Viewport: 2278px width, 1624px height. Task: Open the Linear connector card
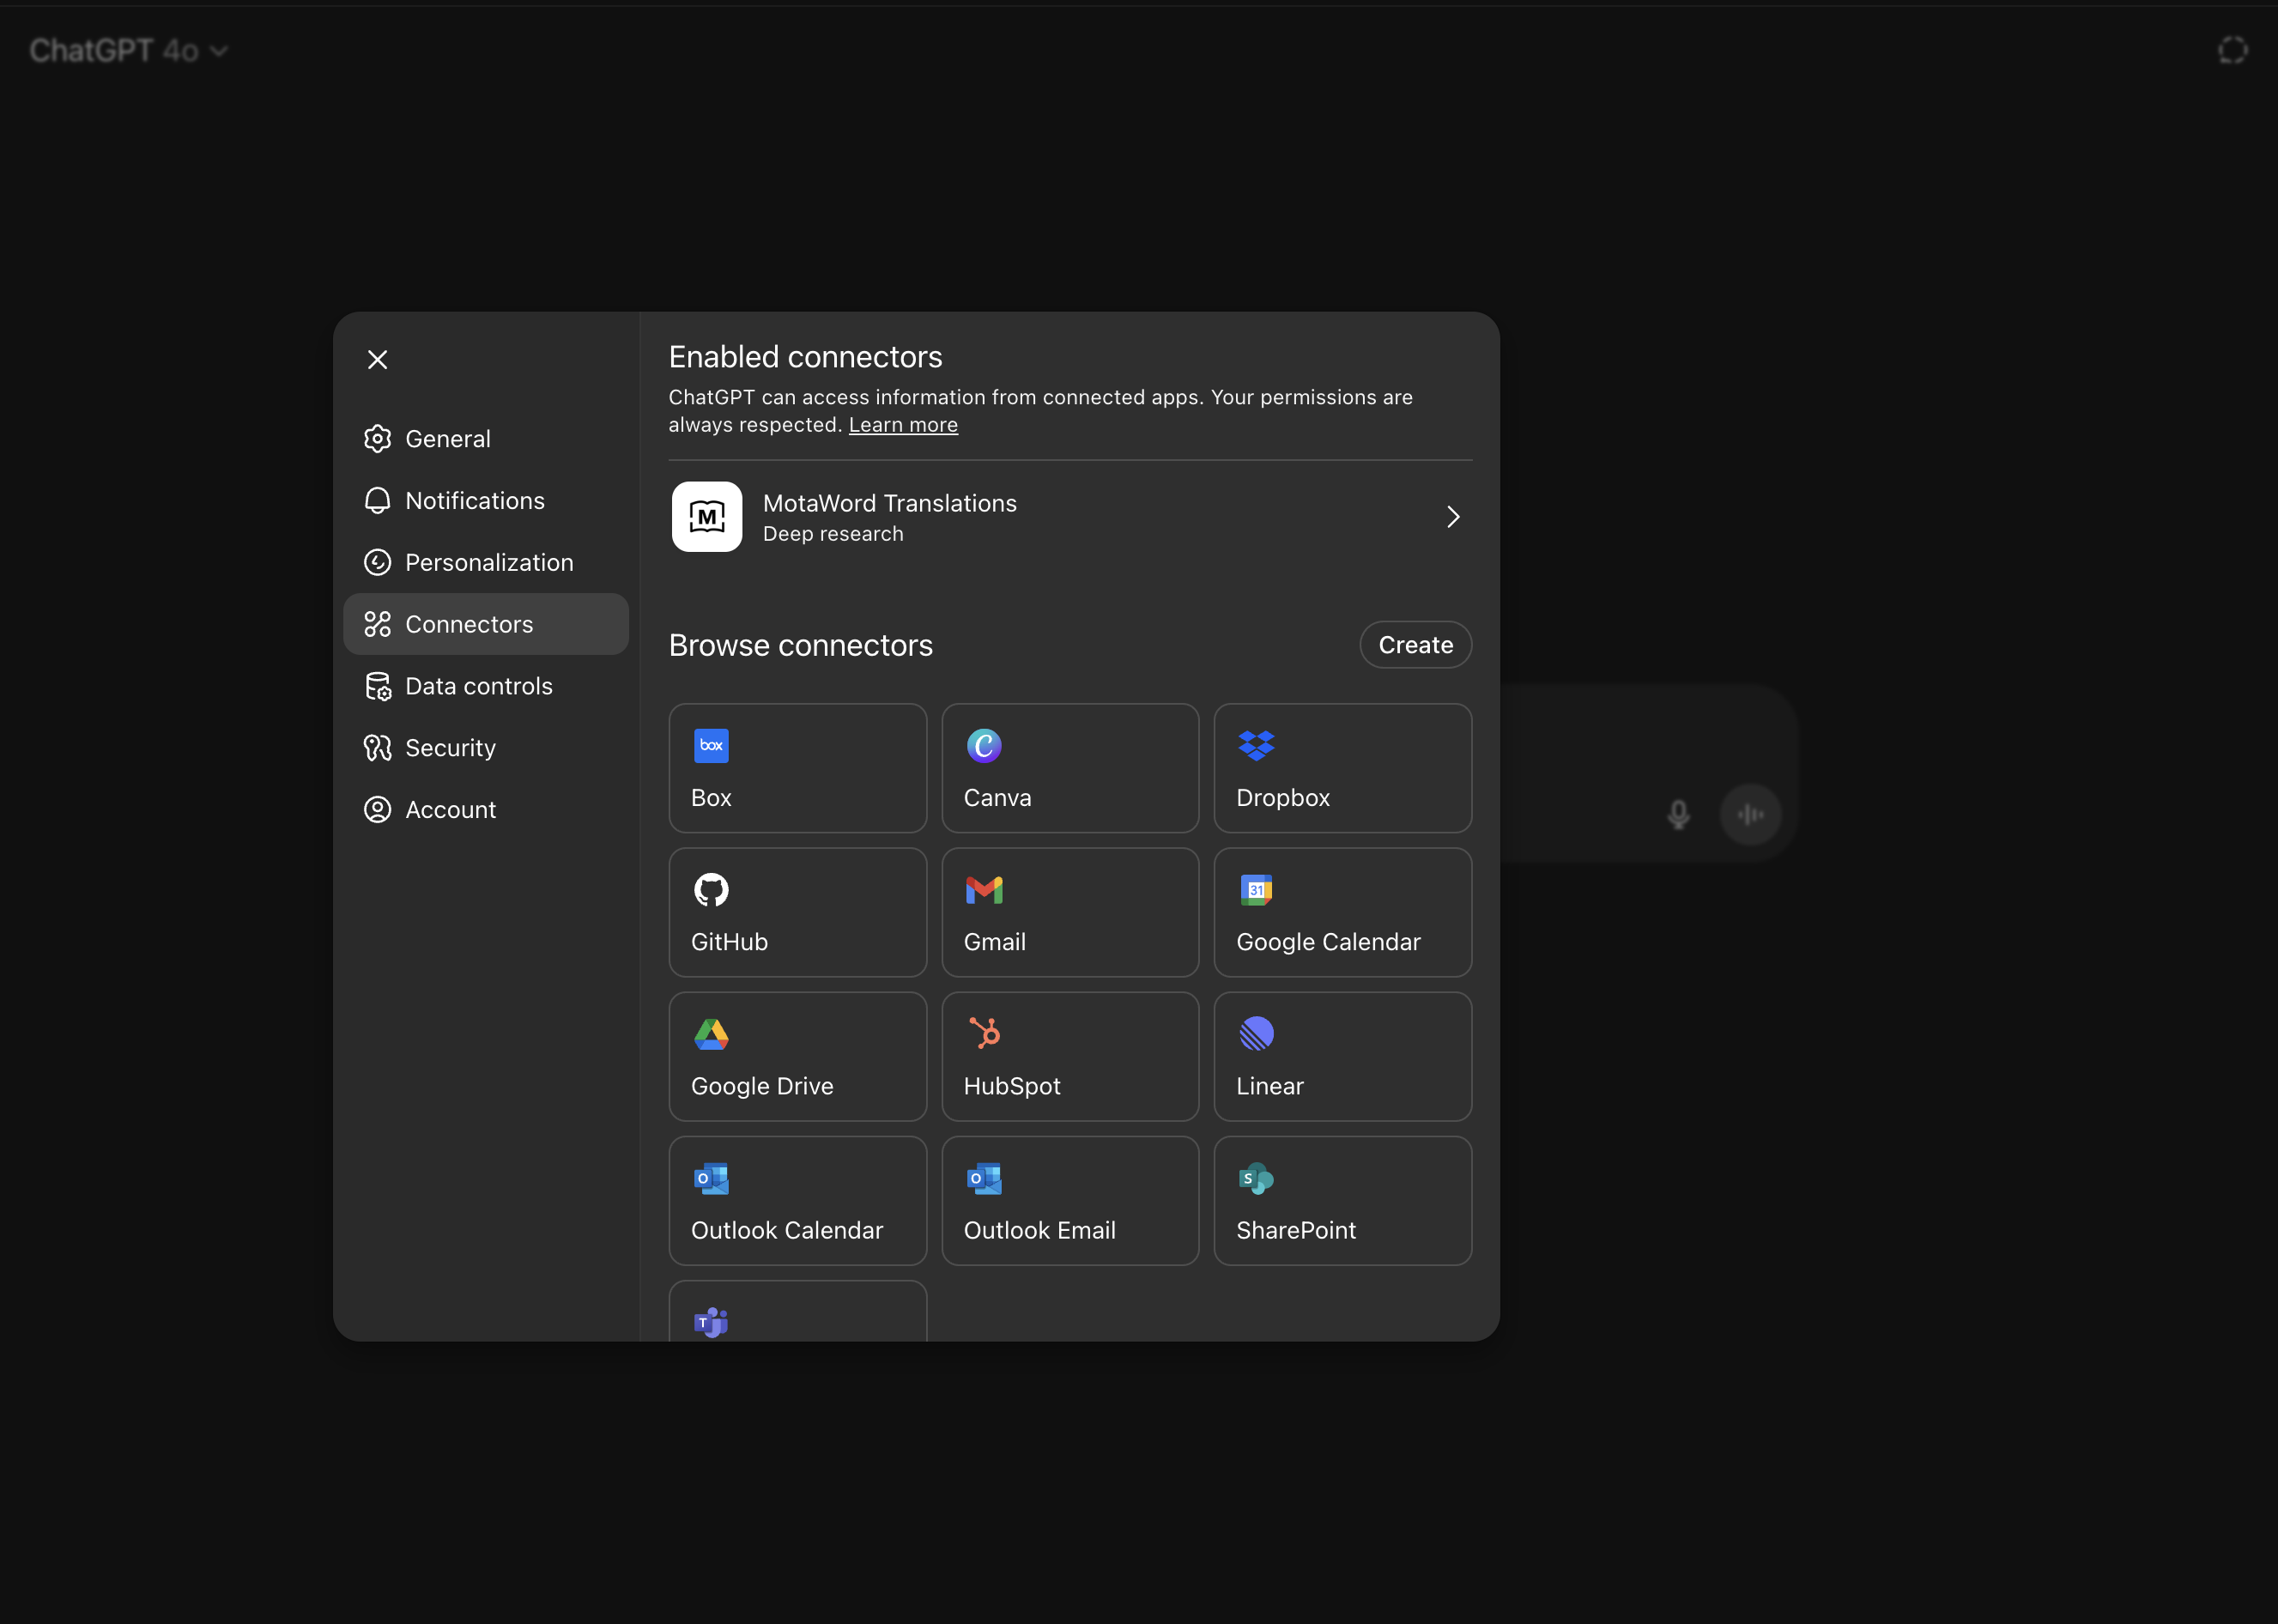(x=1343, y=1056)
